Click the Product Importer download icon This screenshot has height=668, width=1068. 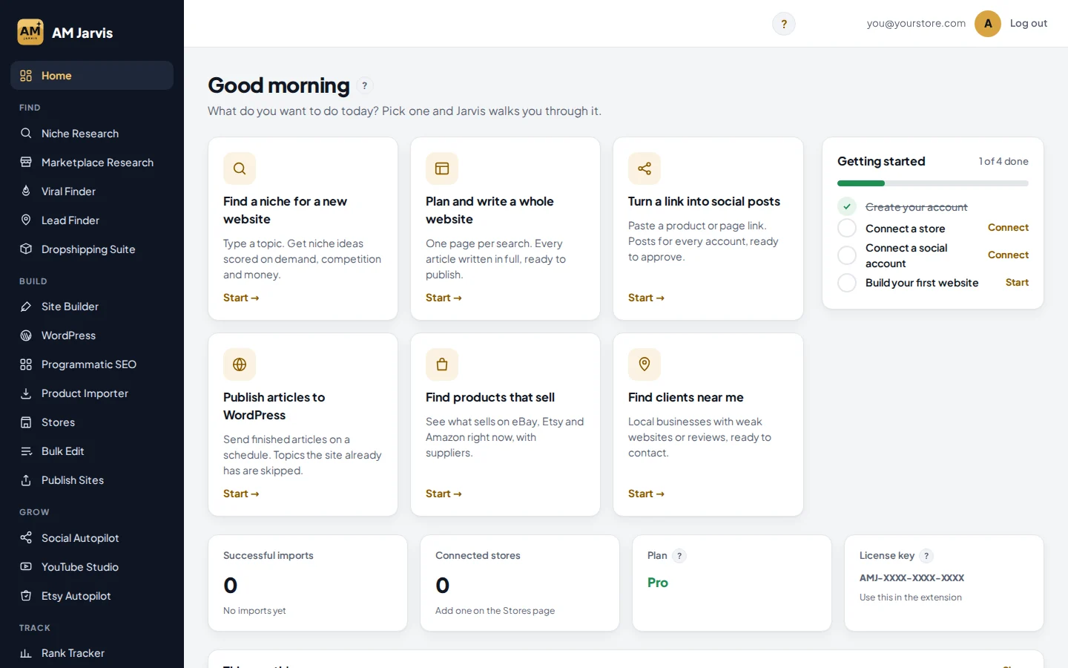click(26, 393)
